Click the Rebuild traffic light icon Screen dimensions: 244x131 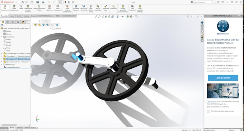pos(65,2)
